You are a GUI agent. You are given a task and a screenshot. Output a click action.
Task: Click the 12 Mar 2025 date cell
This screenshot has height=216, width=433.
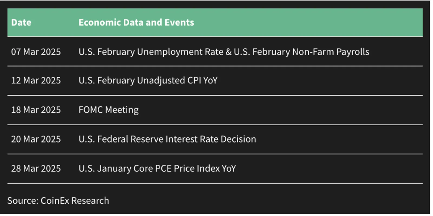point(36,80)
